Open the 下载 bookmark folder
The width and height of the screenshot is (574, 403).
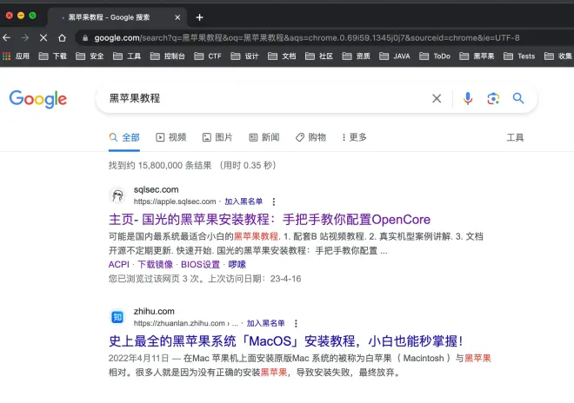coord(53,56)
